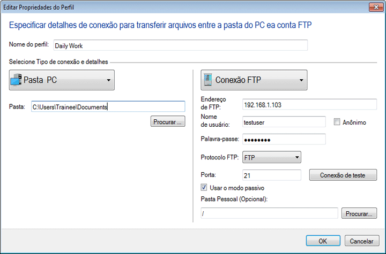Screen dimensions: 386x254
Task: Click the Porta number field
Action: click(x=272, y=175)
